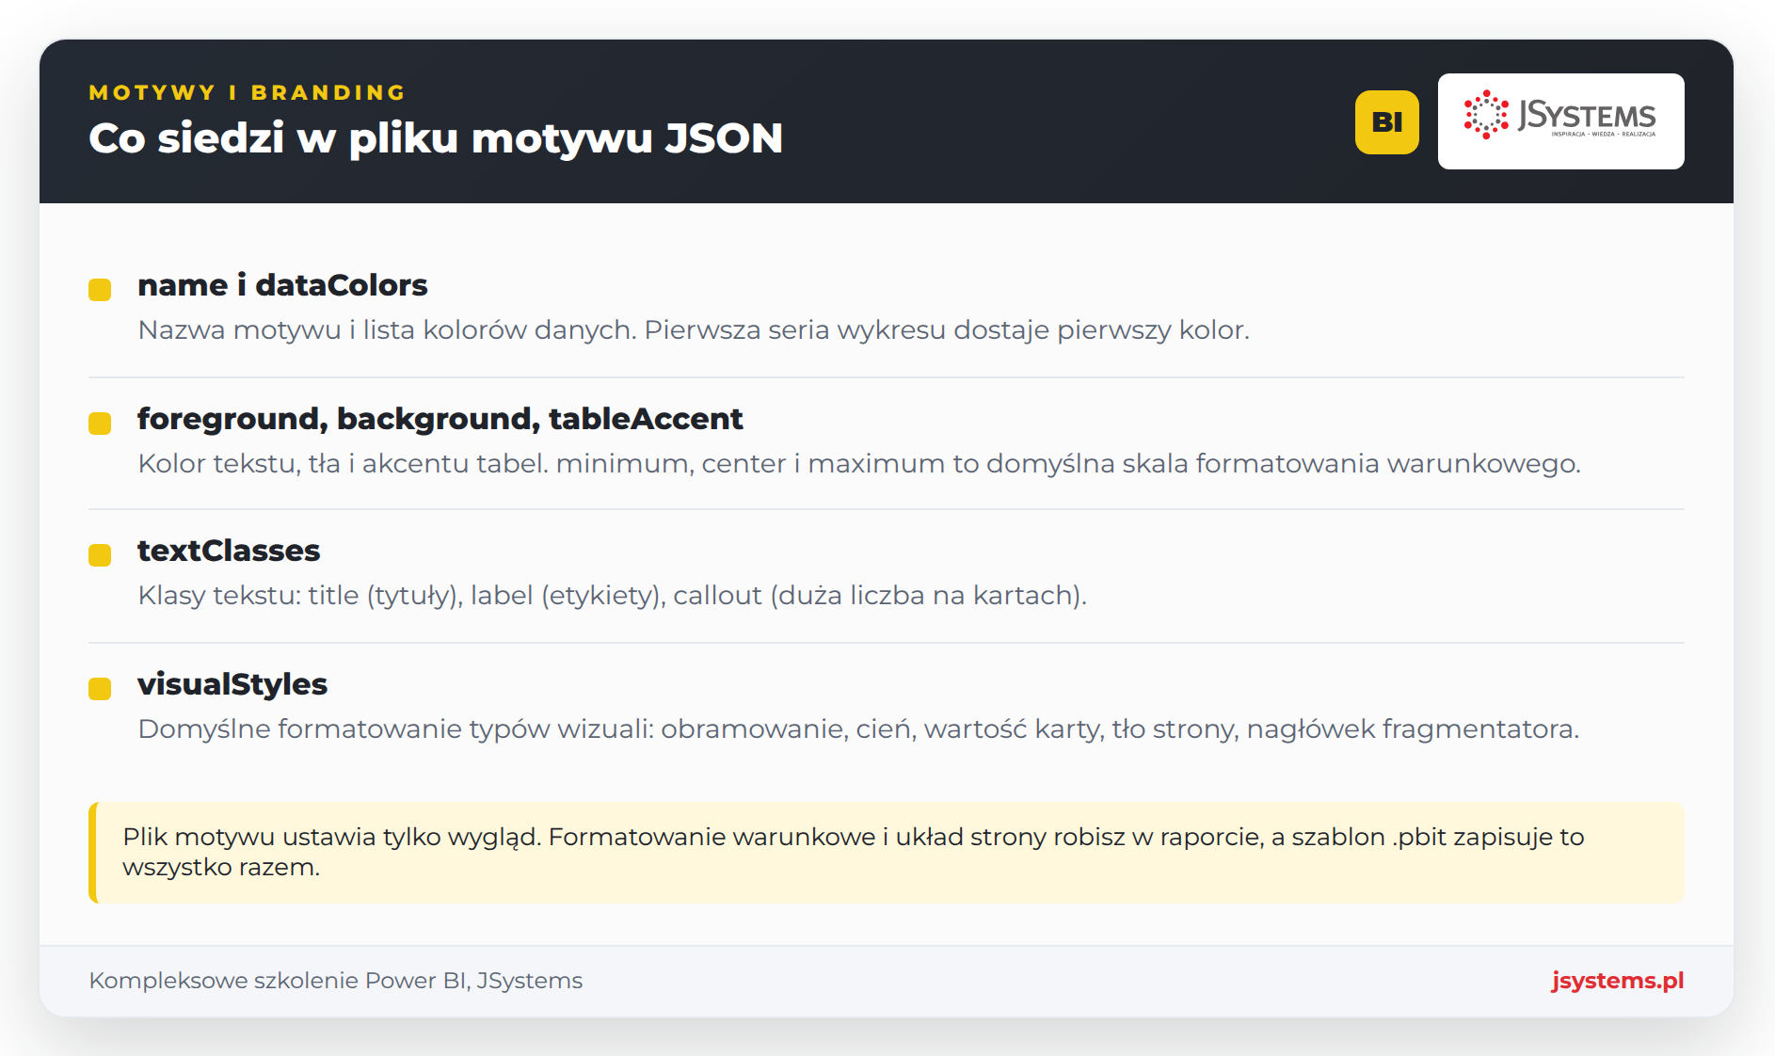This screenshot has height=1056, width=1775.
Task: Click the 'MOTYWY I BRANDING' section label
Action: click(247, 92)
